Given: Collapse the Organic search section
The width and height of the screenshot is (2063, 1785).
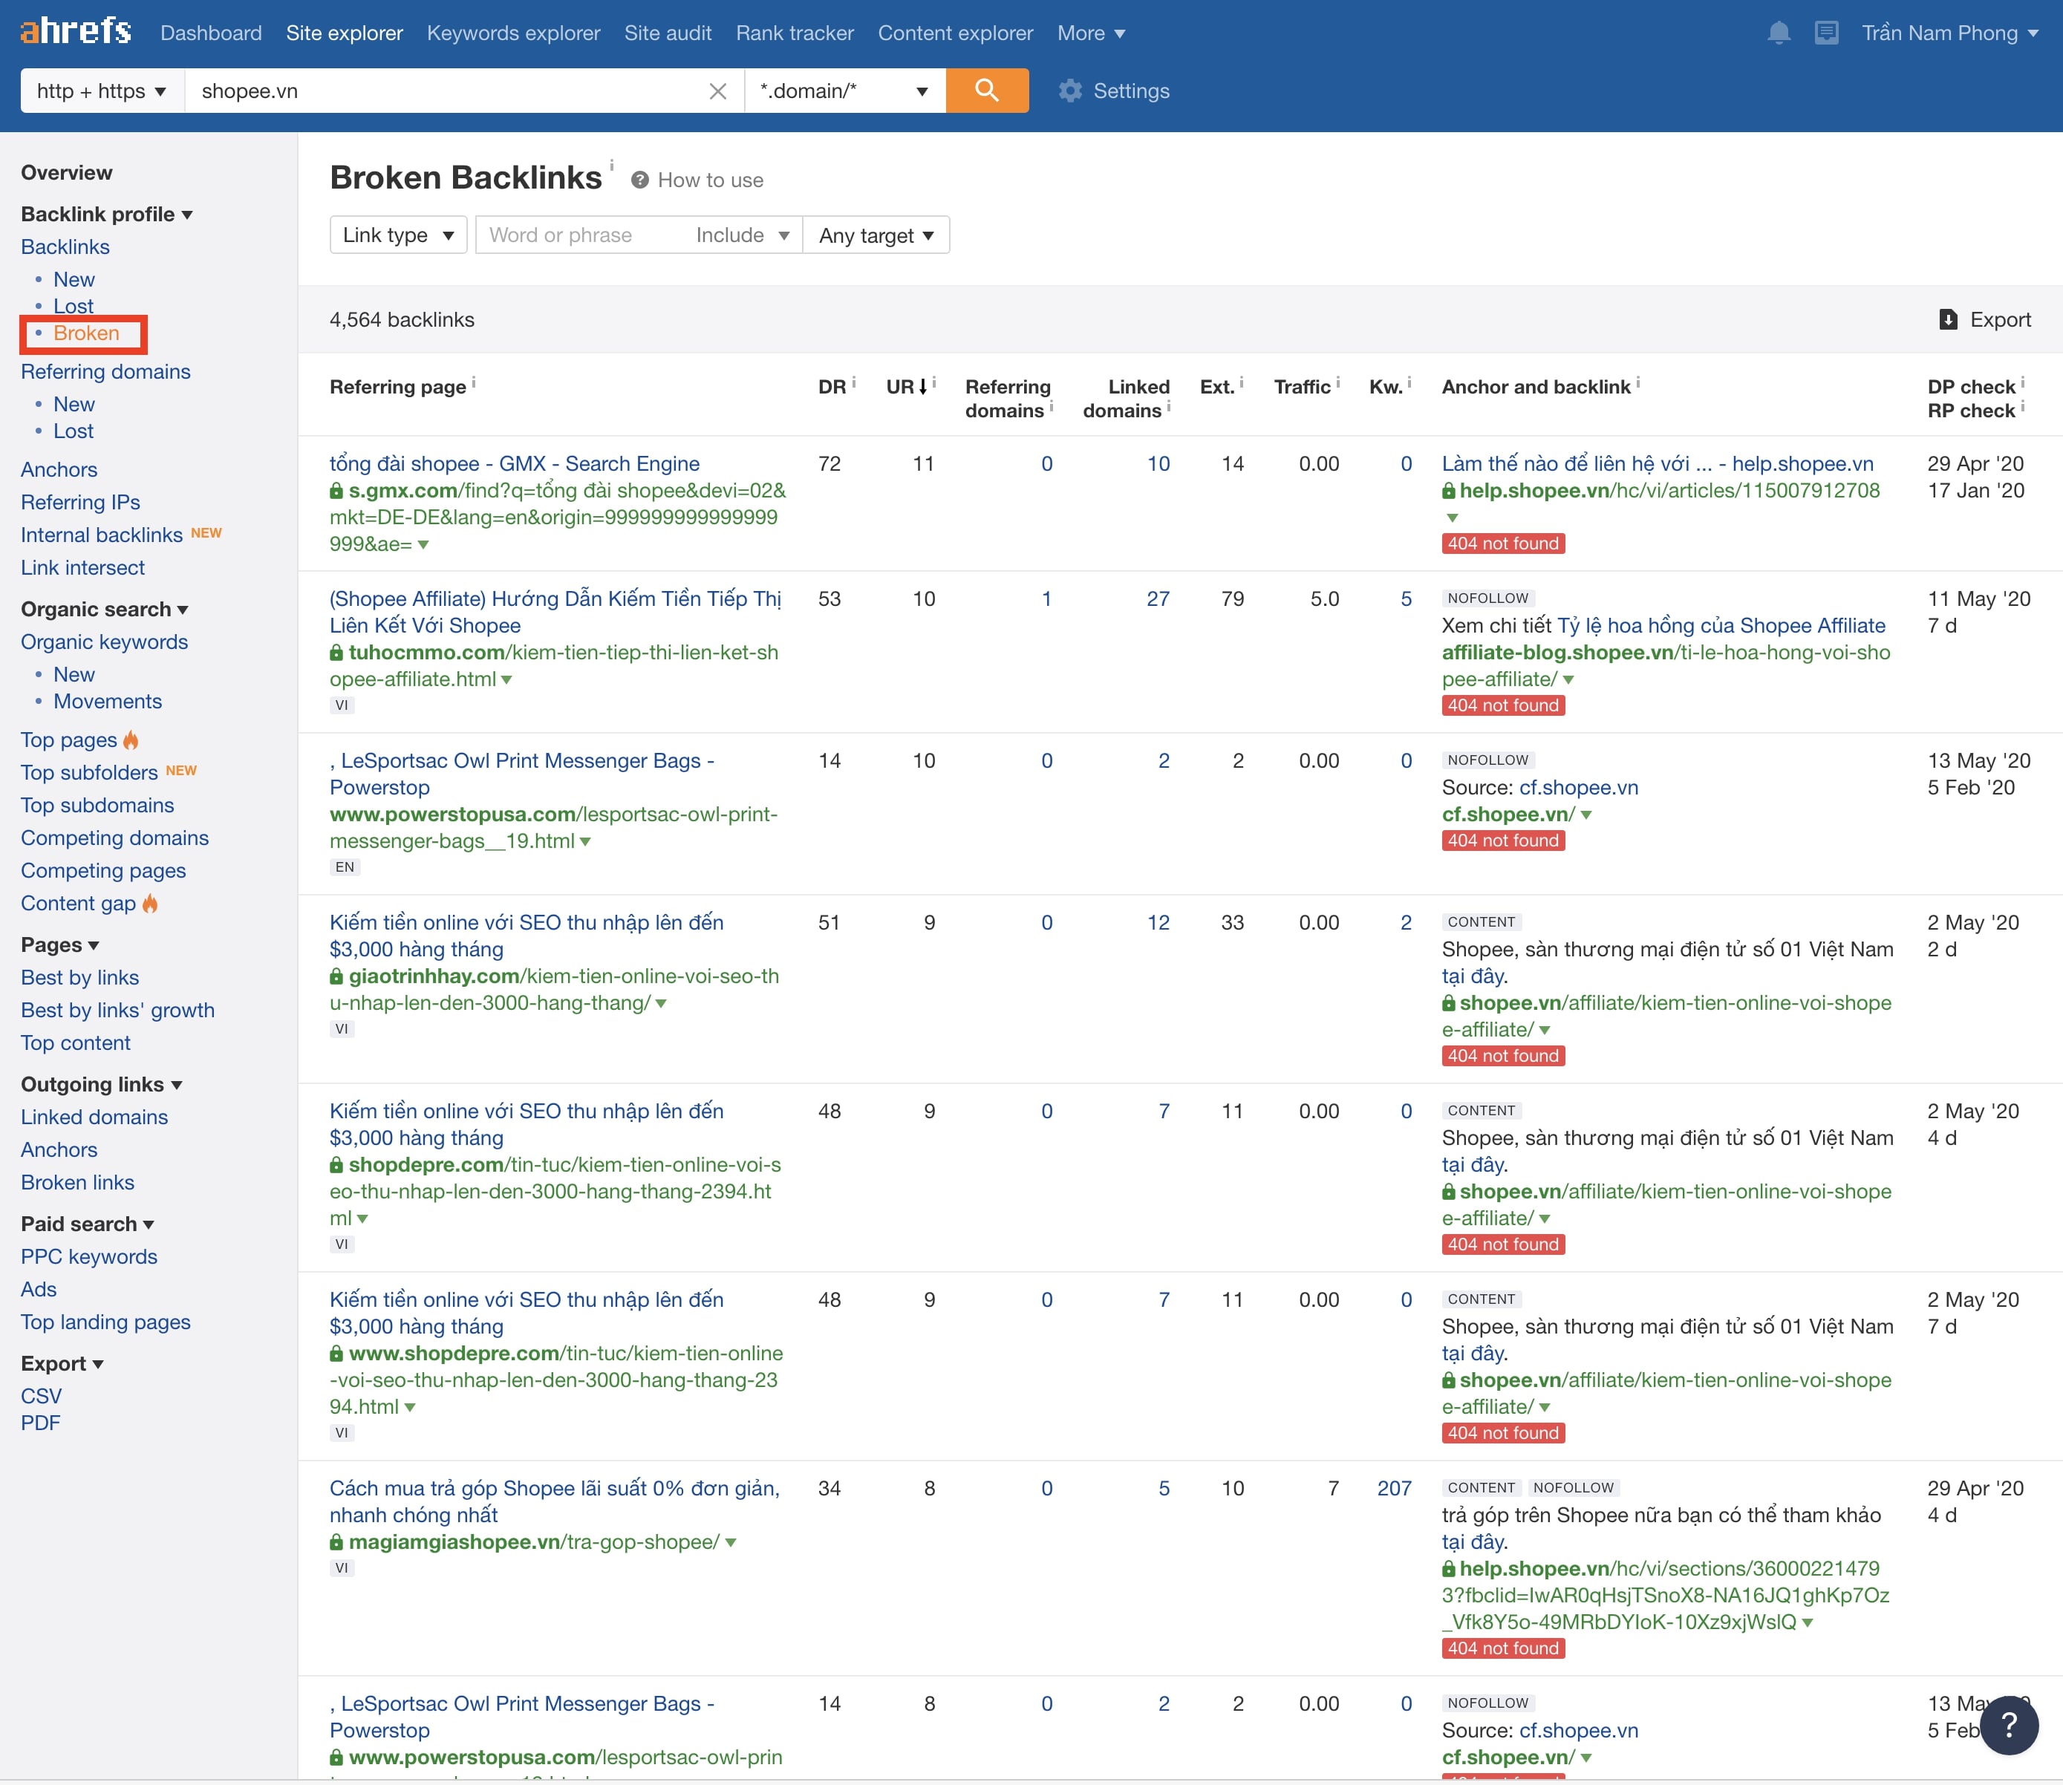Looking at the screenshot, I should 105,610.
